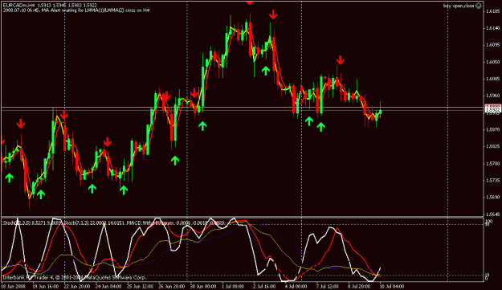Screen dimensions: 502x290
Task: Click the '18 Jun 2008' date label
Action: click(13, 286)
